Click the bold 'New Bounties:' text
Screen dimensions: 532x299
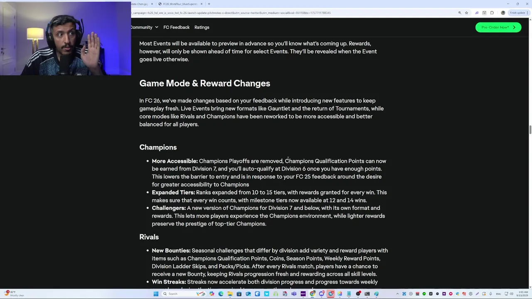[x=171, y=251]
